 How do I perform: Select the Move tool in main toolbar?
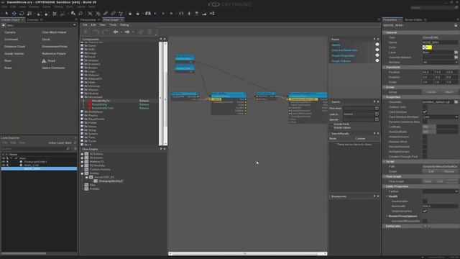click(x=14, y=14)
